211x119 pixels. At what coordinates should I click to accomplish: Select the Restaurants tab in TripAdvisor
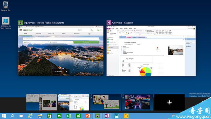[38, 34]
